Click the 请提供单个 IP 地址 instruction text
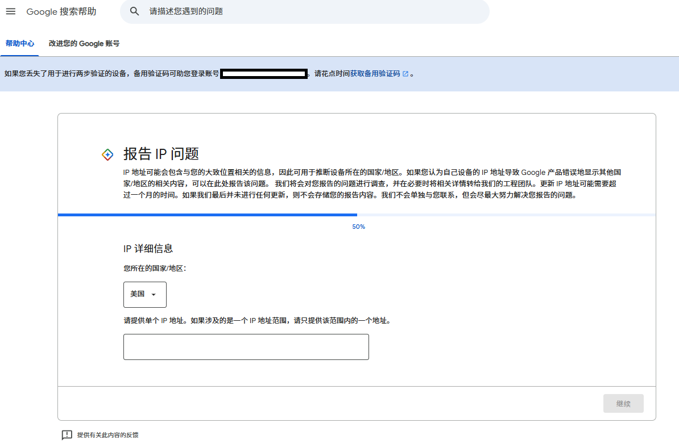 (258, 321)
